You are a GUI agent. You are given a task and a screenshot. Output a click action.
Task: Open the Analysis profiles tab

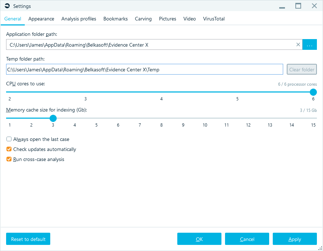(x=79, y=19)
